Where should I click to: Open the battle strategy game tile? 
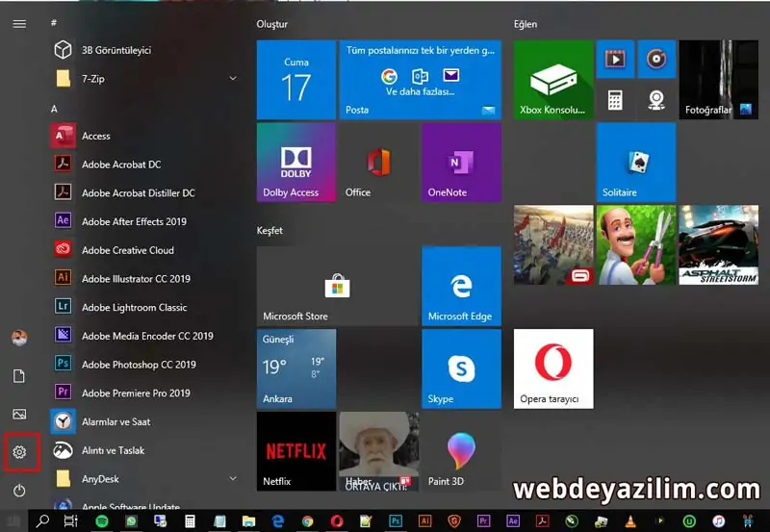pyautogui.click(x=553, y=245)
